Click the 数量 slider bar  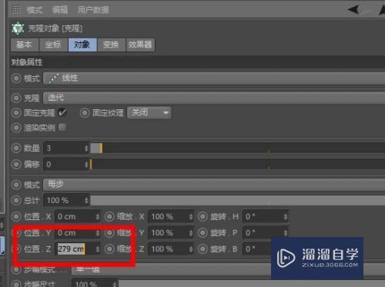[x=238, y=148]
